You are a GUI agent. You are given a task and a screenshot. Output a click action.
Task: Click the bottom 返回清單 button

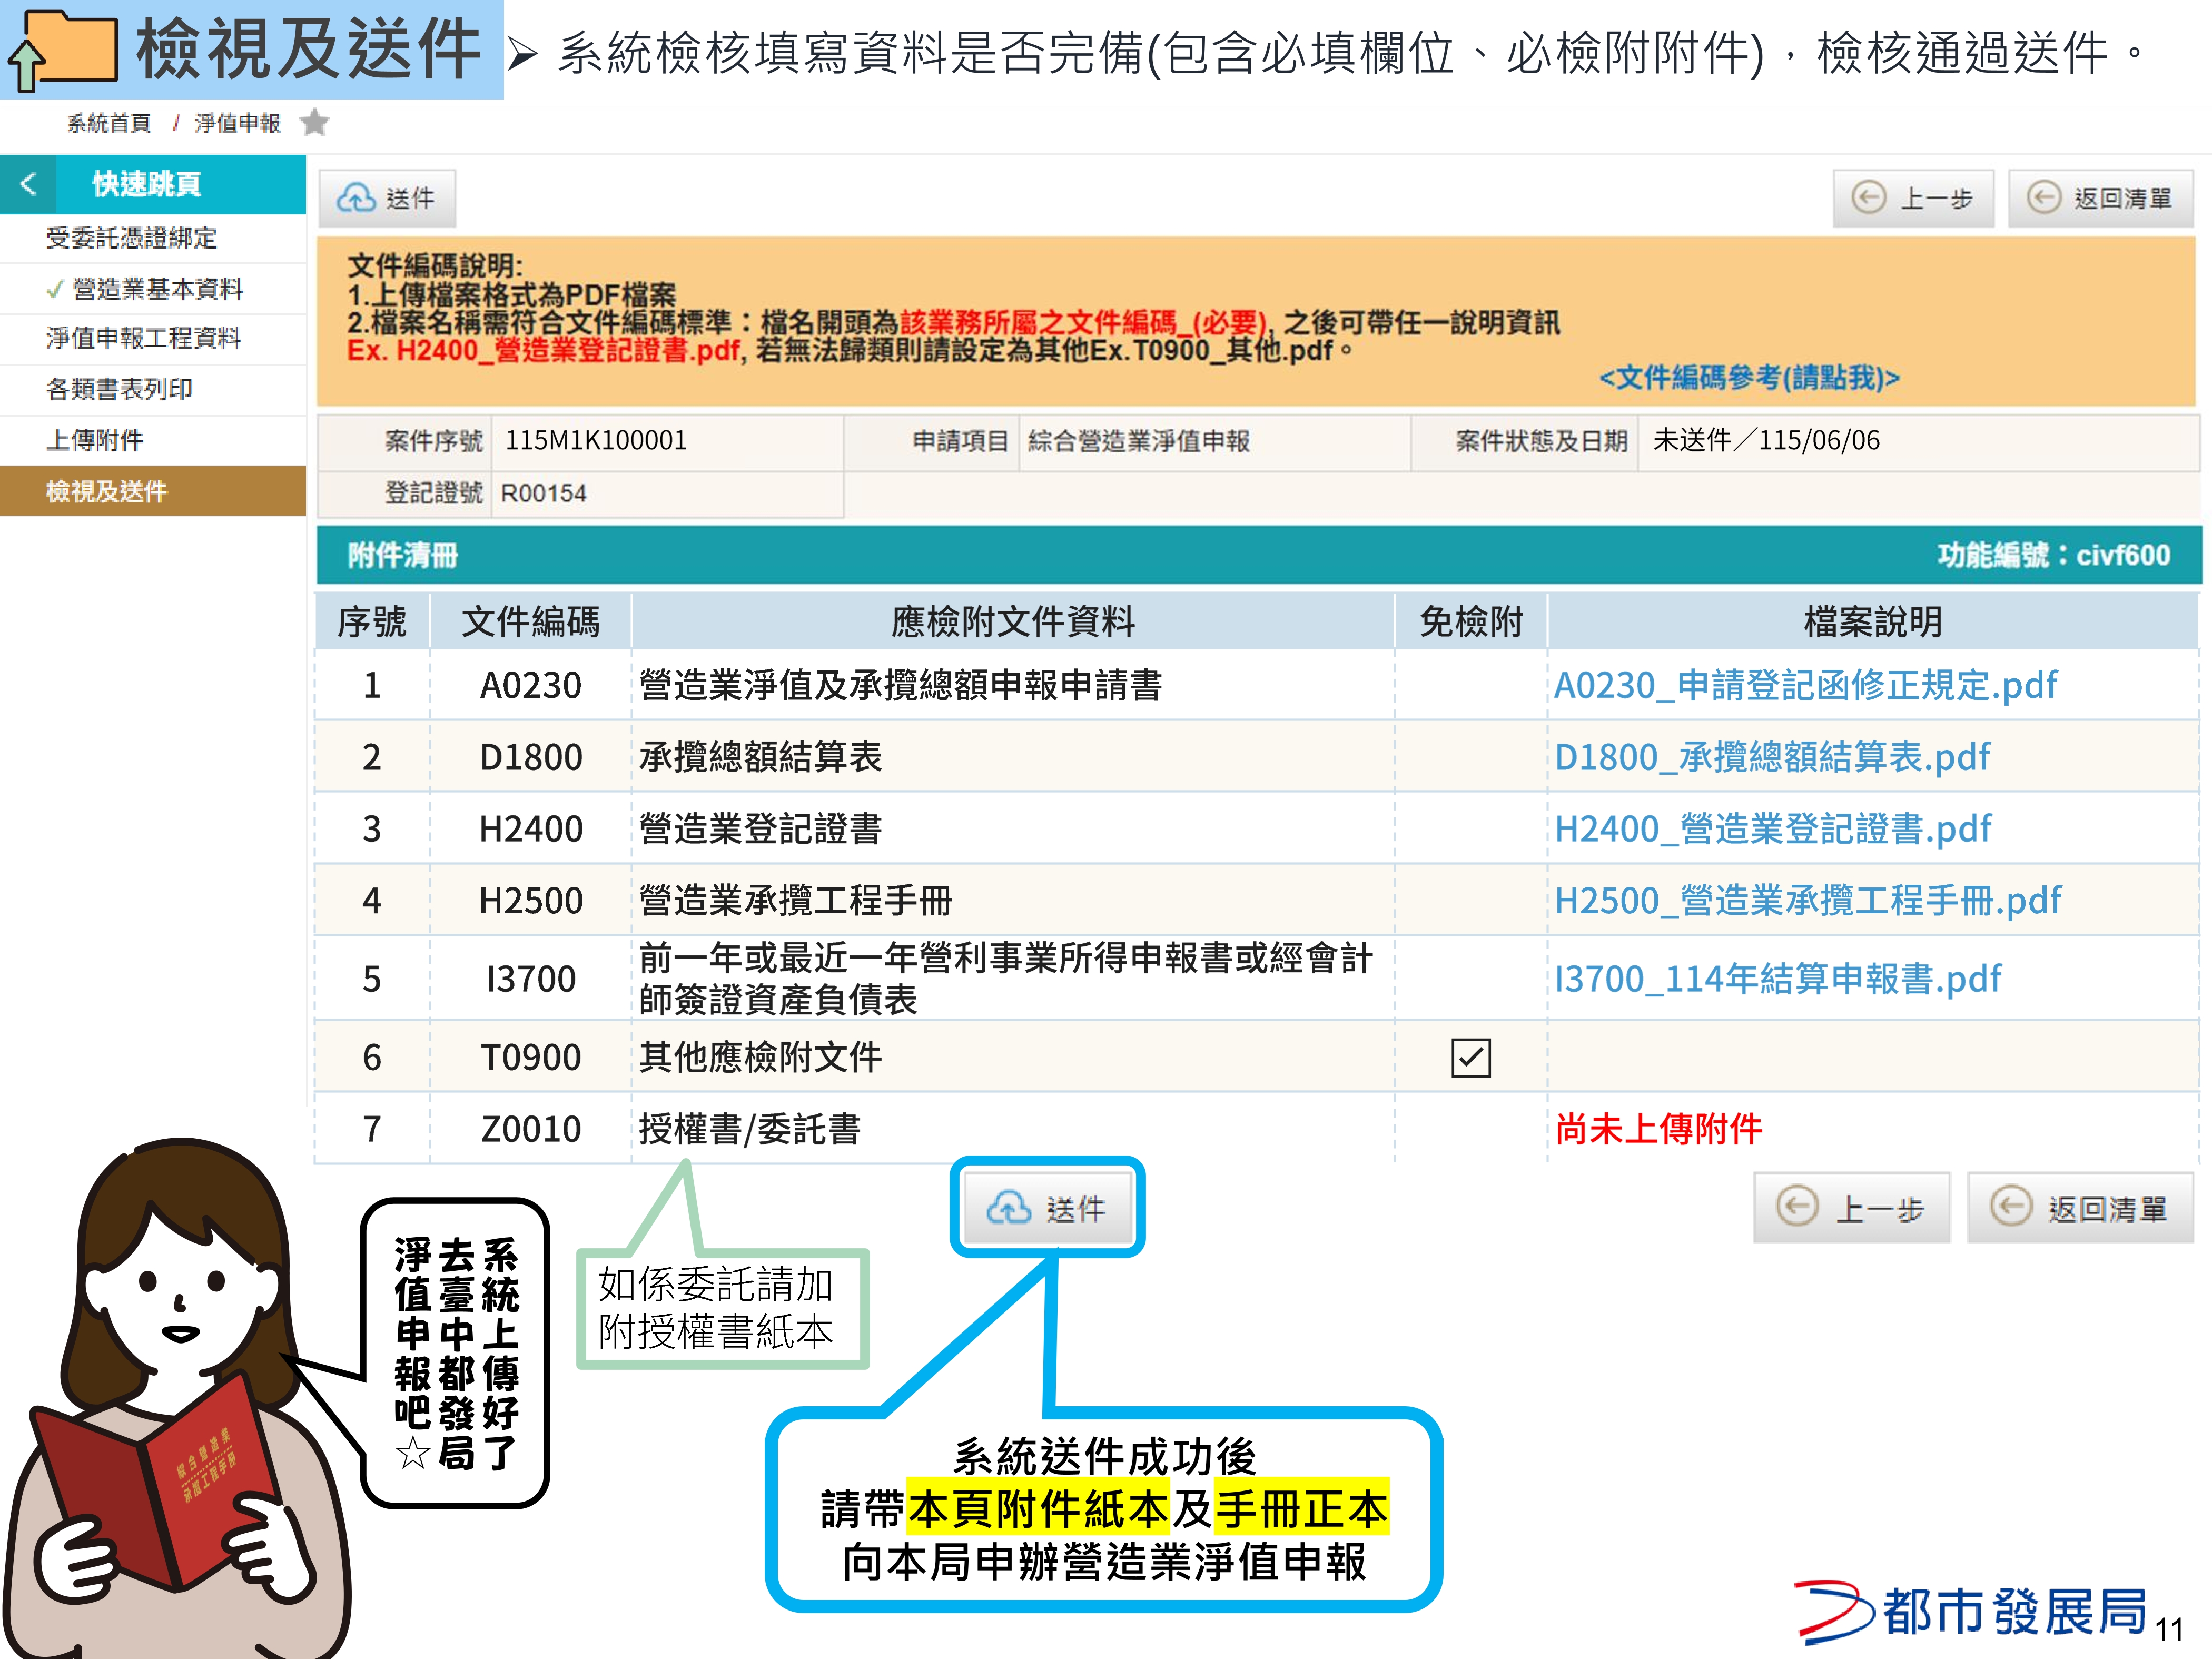(x=2080, y=1208)
